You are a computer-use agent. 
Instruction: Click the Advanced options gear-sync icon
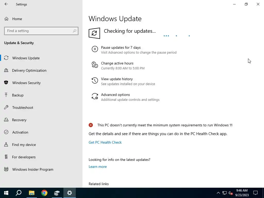point(95,96)
